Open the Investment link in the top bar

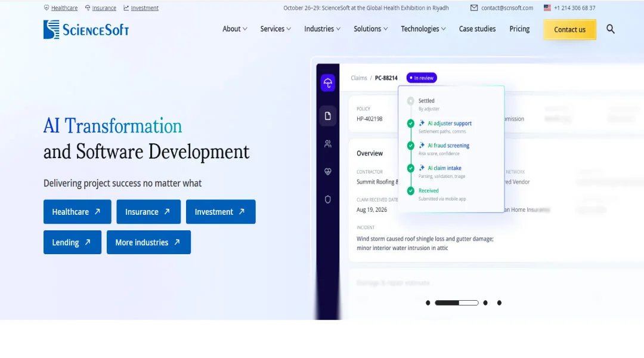[144, 8]
